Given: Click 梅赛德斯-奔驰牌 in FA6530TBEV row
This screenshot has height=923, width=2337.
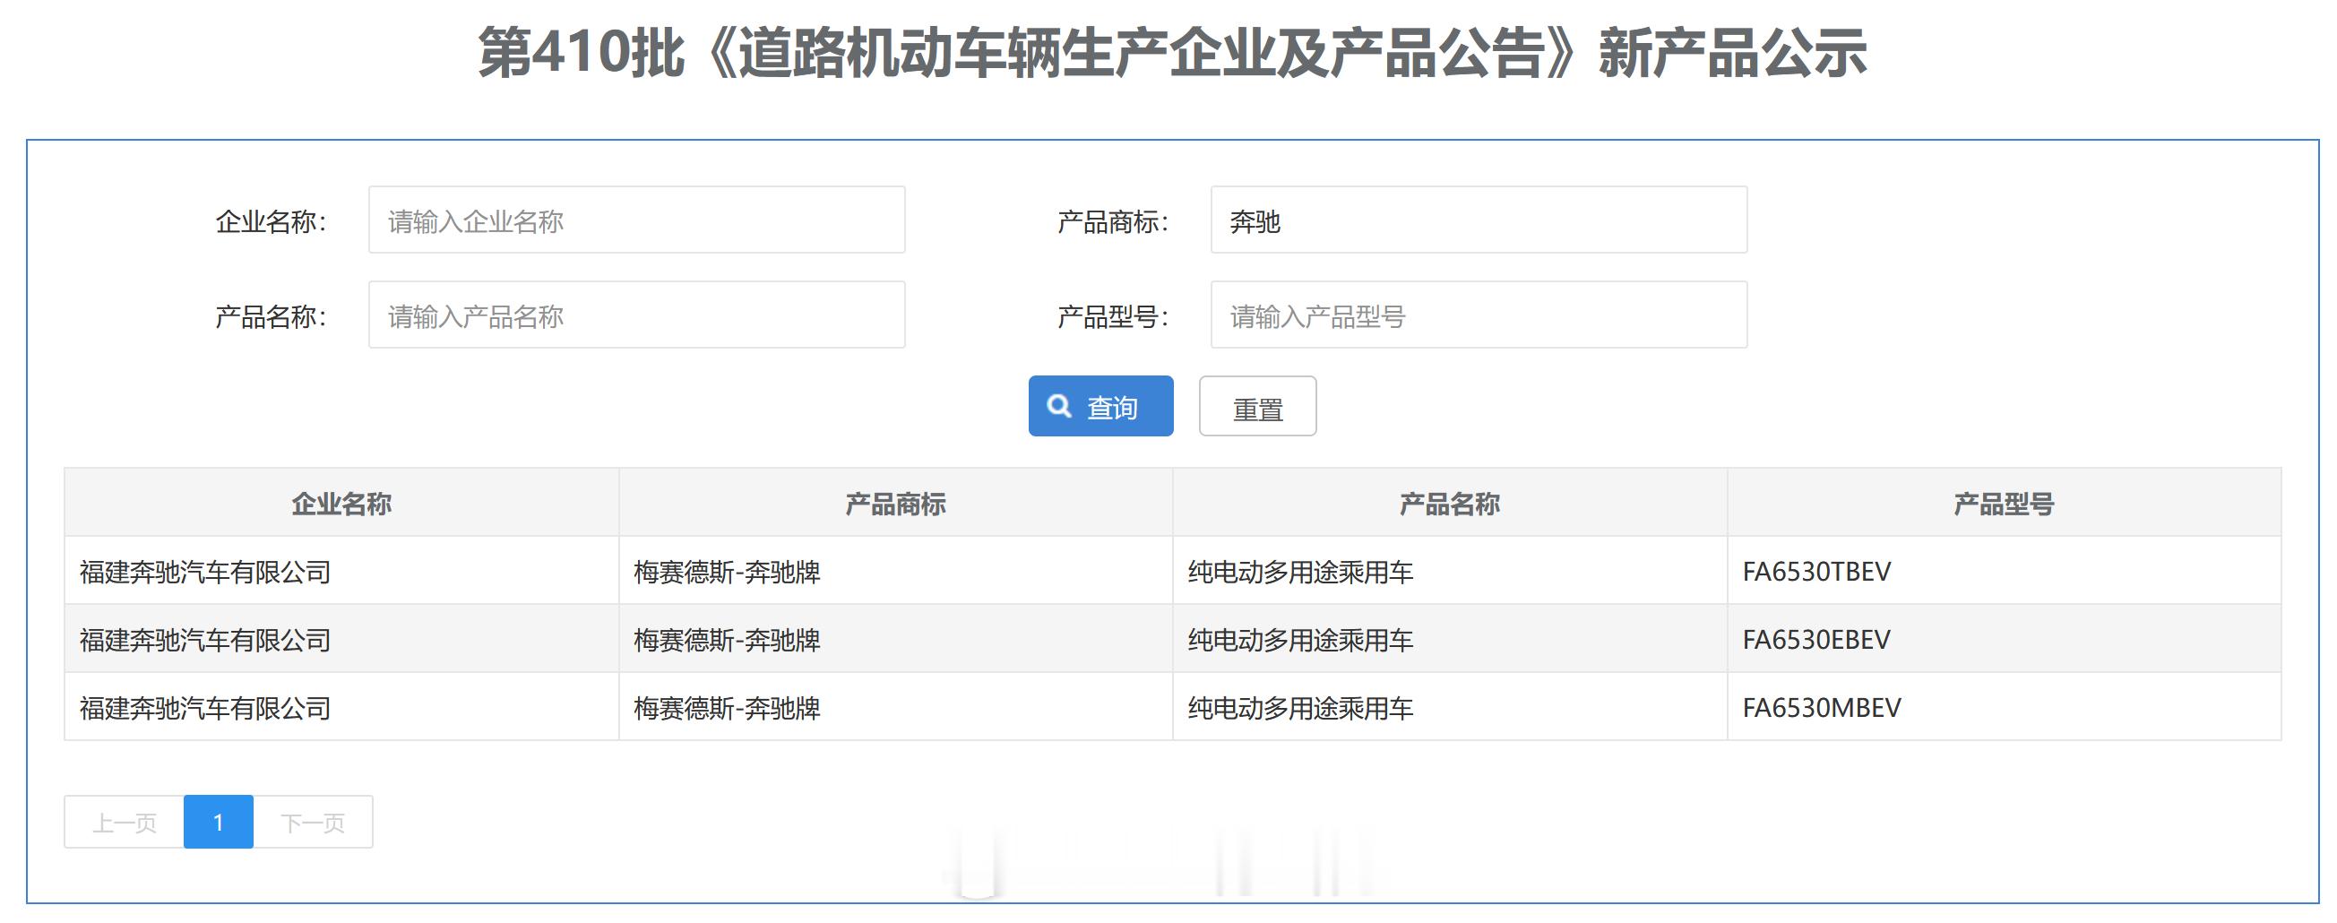Looking at the screenshot, I should tap(727, 572).
